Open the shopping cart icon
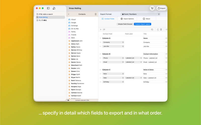Image resolution: width=201 pixels, height=125 pixels. (152, 8)
